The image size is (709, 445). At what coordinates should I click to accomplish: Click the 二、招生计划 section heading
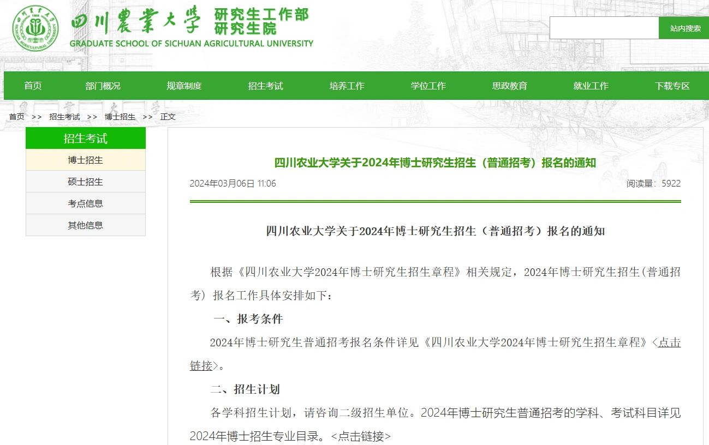click(x=245, y=389)
